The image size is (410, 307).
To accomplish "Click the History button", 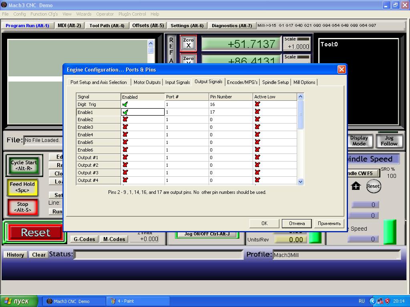I will (x=15, y=255).
